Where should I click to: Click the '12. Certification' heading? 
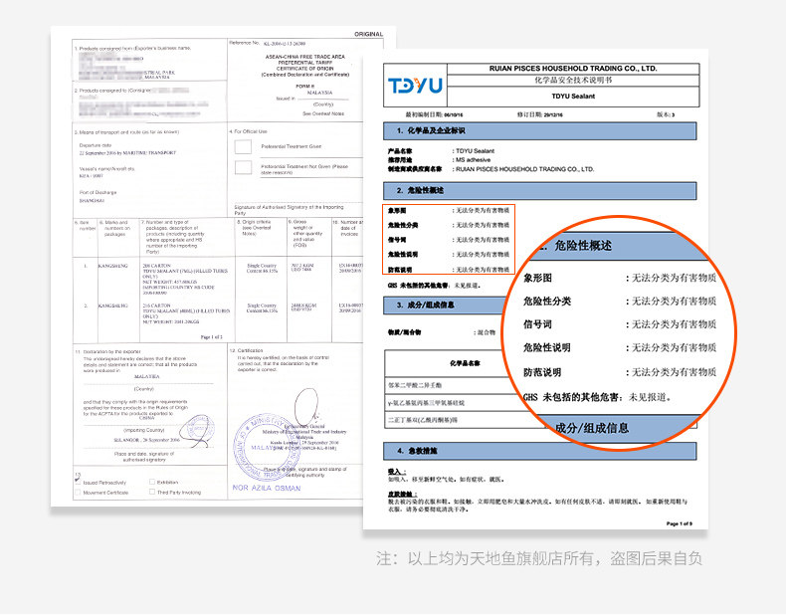click(246, 350)
